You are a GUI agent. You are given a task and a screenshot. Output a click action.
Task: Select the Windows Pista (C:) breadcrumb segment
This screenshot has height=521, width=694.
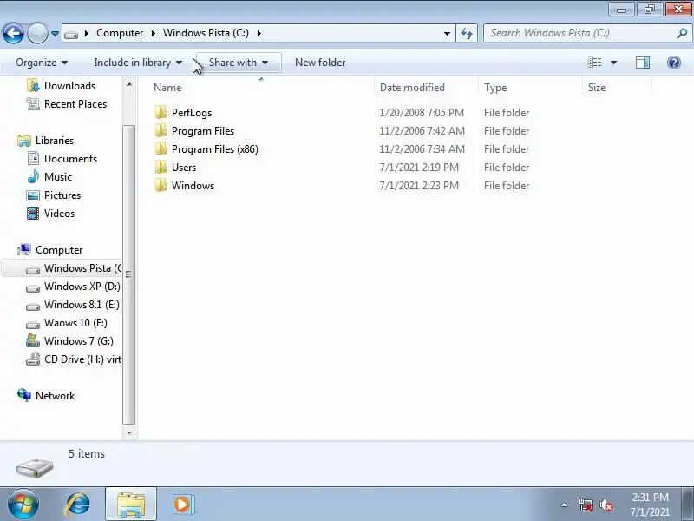pos(206,33)
